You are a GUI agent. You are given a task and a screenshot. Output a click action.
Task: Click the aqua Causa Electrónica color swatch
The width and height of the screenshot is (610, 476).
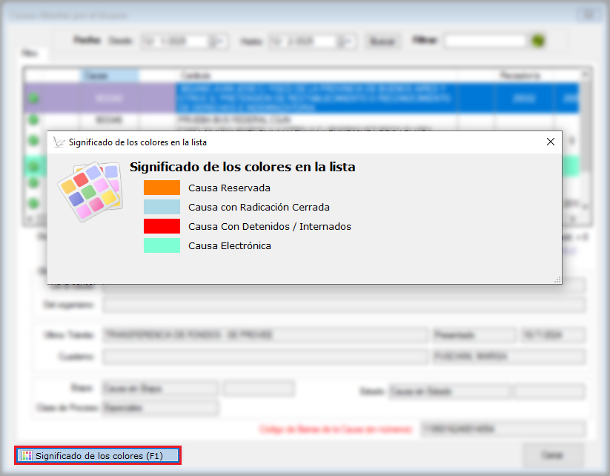162,245
